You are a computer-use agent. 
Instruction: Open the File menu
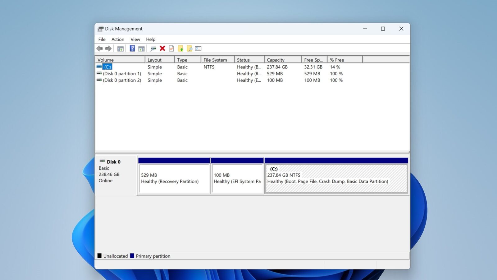pos(101,39)
